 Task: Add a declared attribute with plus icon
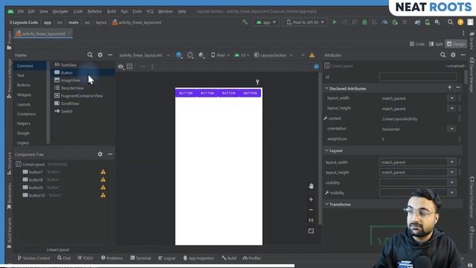click(x=449, y=88)
